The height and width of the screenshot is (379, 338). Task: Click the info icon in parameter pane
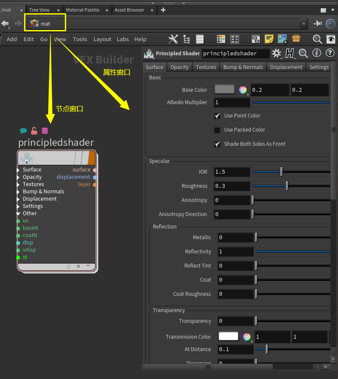[x=317, y=53]
